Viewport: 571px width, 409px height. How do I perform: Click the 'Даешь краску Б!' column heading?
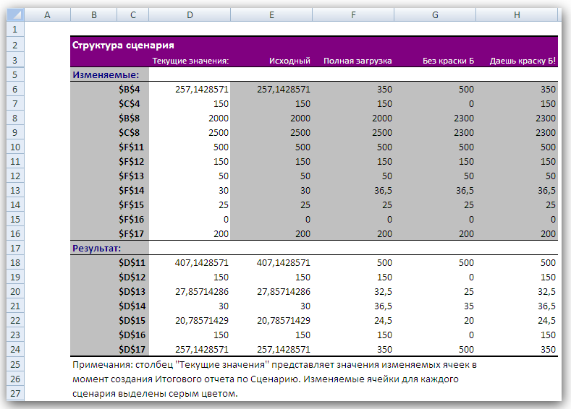click(523, 61)
